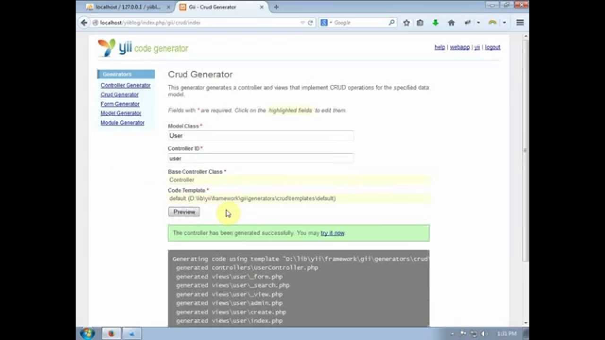Open the Google search engine selector
The image size is (605, 340).
[327, 22]
